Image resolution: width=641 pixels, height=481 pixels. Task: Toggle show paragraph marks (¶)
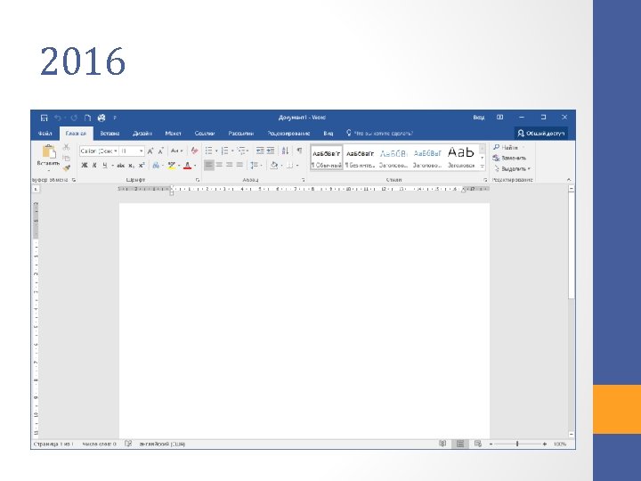[x=300, y=151]
